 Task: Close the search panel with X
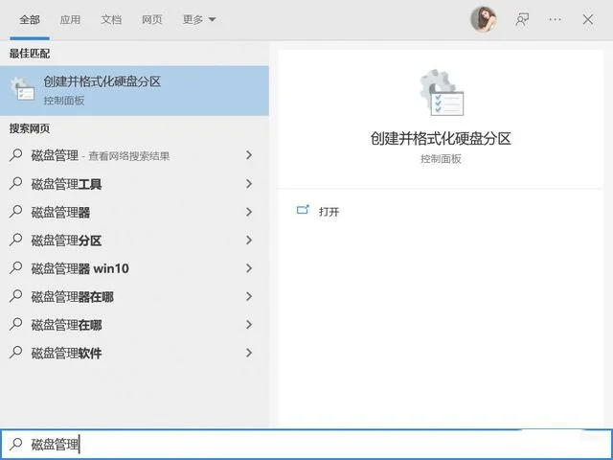click(587, 19)
